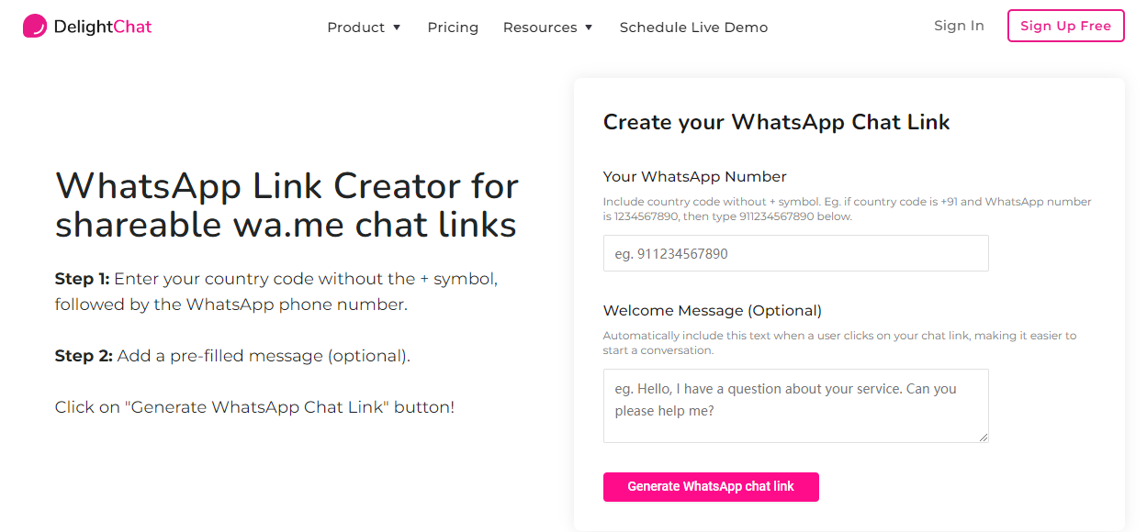Screen dimensions: 1147x532
Task: Select the DelightChat wordmark in the header
Action: (x=102, y=26)
